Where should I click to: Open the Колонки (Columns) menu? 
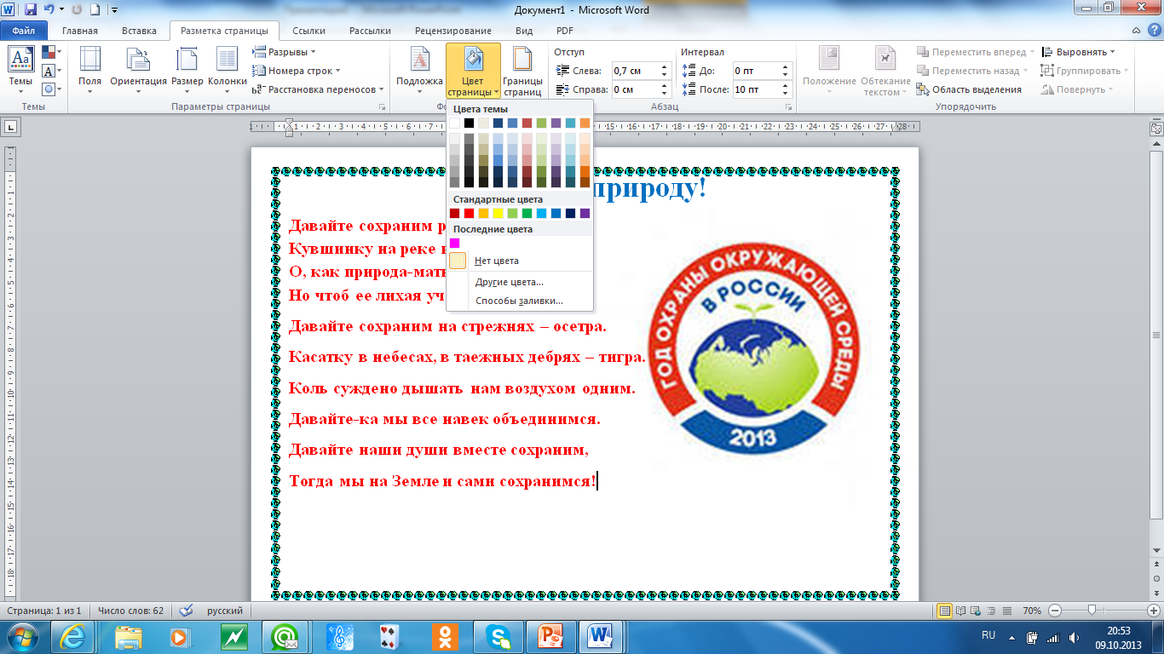tap(227, 71)
